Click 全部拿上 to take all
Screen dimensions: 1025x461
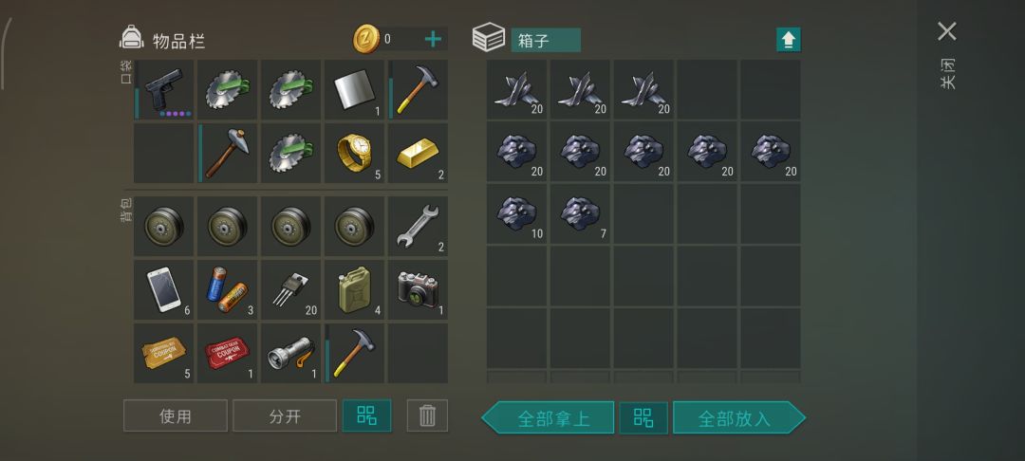[548, 418]
